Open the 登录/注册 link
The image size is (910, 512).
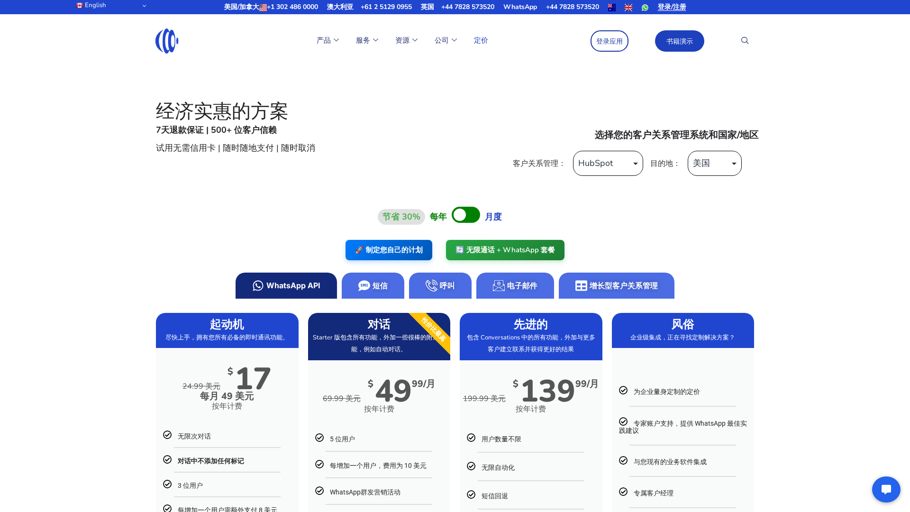(x=672, y=7)
